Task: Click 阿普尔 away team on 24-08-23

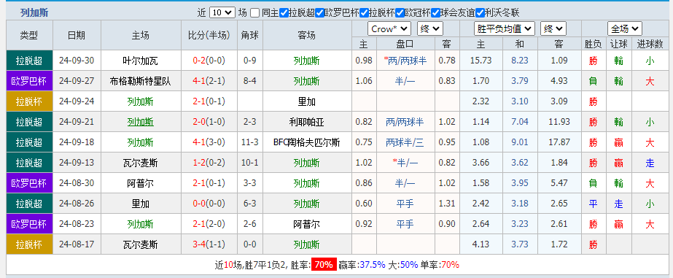Action: pyautogui.click(x=306, y=224)
